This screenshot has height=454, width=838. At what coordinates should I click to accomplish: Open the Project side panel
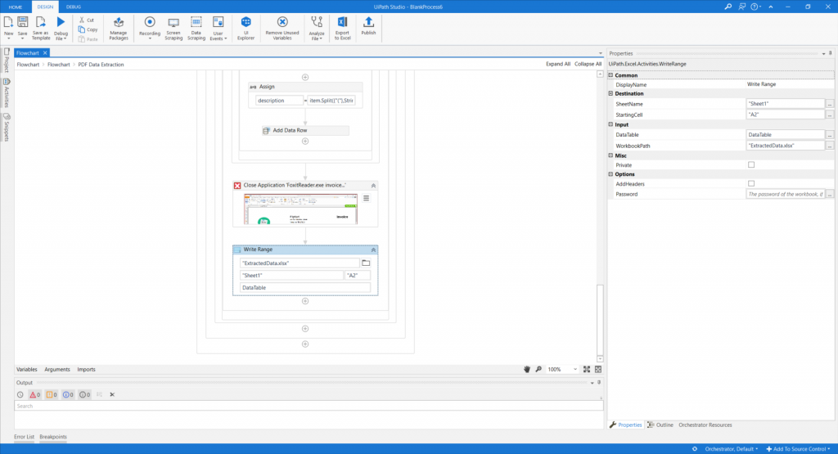tap(7, 61)
